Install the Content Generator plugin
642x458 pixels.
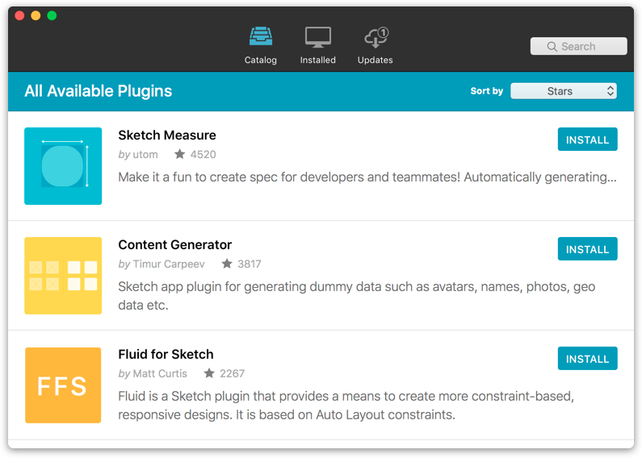pos(587,249)
